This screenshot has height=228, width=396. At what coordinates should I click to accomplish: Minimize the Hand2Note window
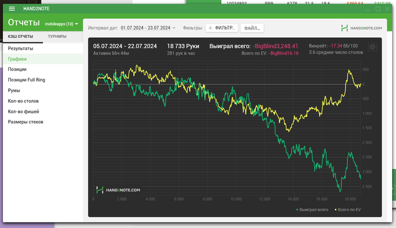[x=368, y=9]
